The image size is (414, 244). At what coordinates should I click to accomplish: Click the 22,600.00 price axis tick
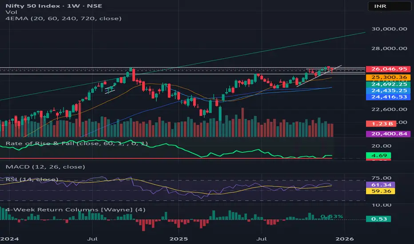(389, 109)
